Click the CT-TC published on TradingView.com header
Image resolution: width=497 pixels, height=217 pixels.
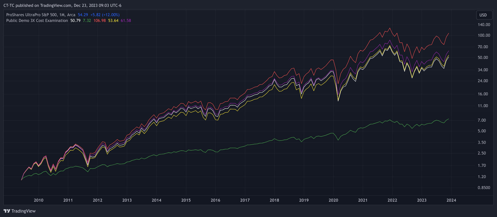(x=62, y=5)
